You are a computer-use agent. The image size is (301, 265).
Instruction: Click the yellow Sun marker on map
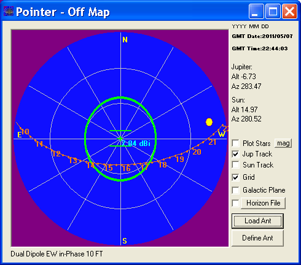click(209, 122)
